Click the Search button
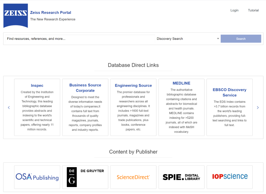The image size is (266, 194). 241,39
